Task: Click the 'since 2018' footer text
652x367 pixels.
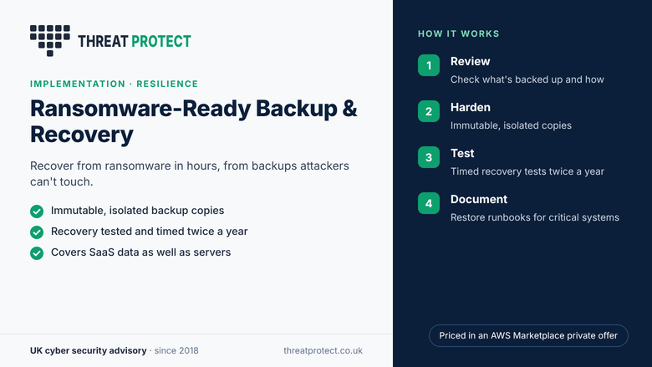Action: [176, 350]
